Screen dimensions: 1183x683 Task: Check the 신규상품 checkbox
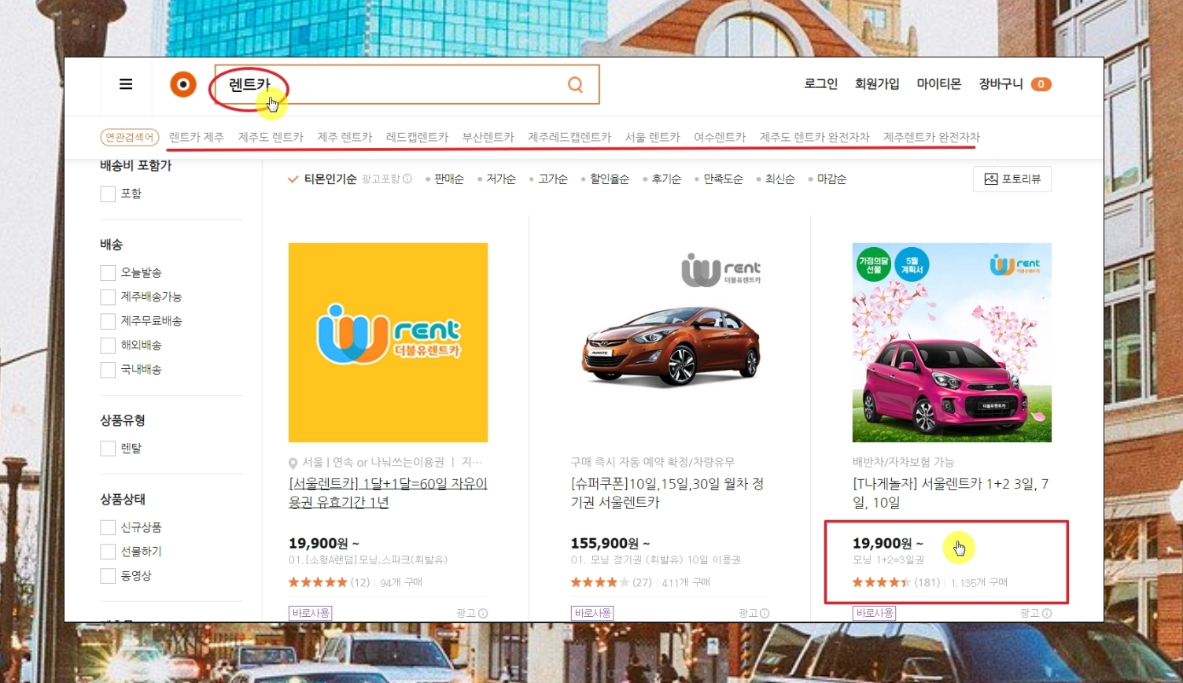(108, 527)
